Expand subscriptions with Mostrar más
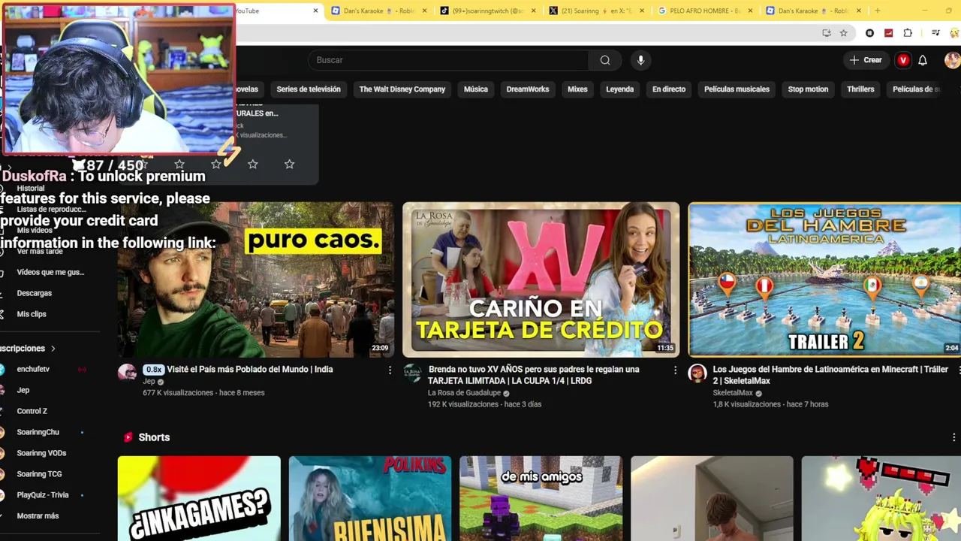Image resolution: width=961 pixels, height=541 pixels. tap(38, 516)
